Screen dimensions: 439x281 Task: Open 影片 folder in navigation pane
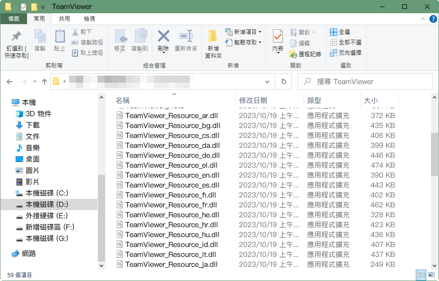point(27,182)
